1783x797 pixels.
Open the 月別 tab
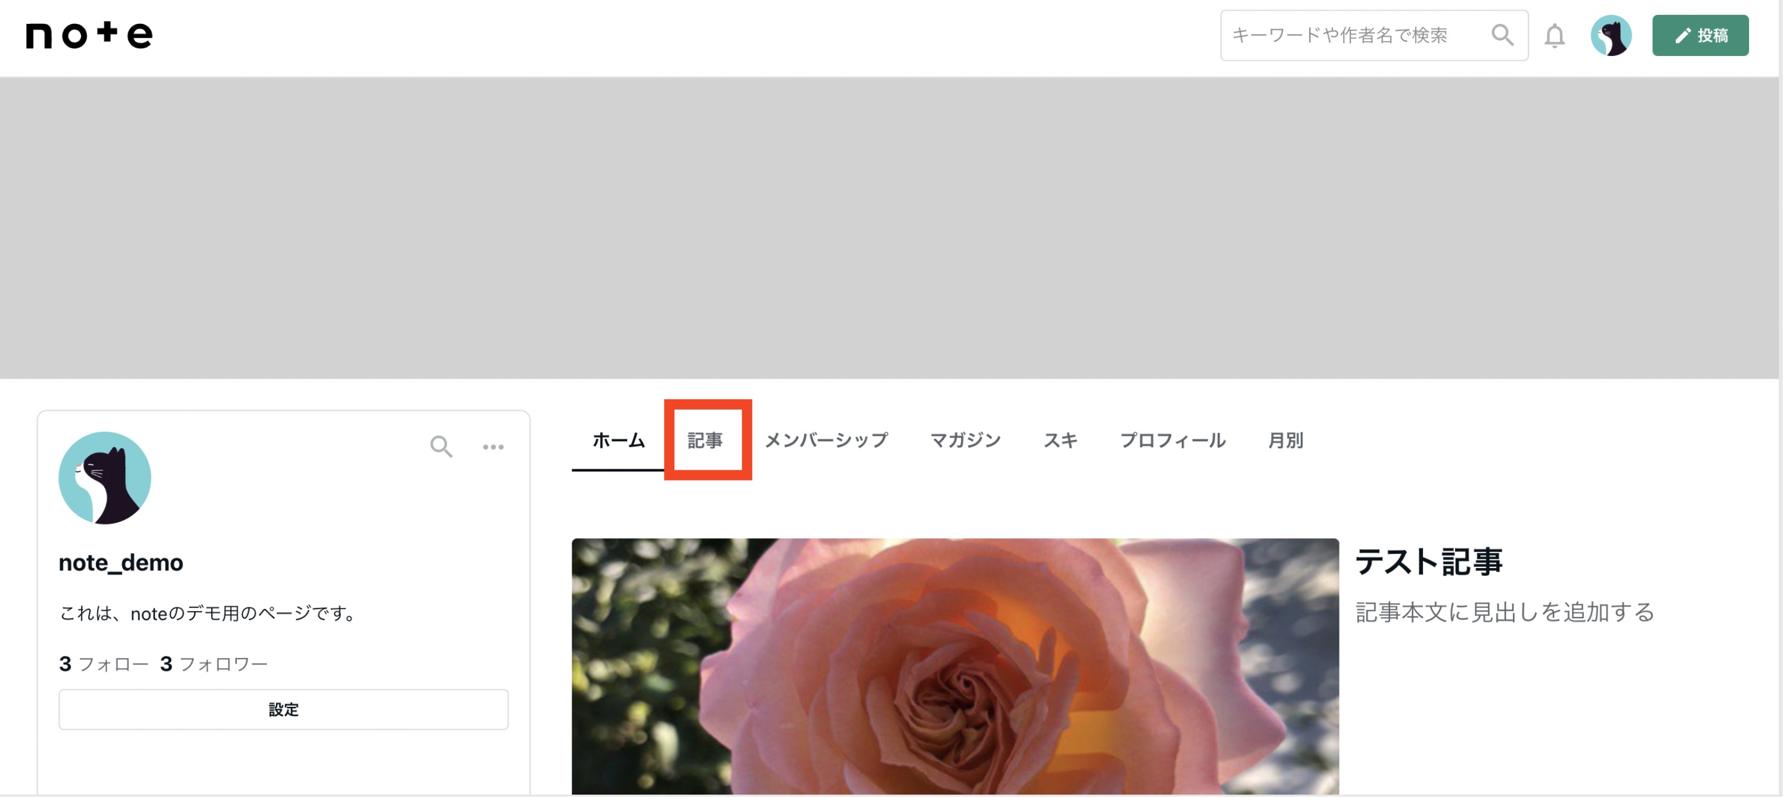click(x=1285, y=441)
